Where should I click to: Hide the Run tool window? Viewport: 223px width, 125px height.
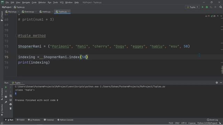(221, 83)
